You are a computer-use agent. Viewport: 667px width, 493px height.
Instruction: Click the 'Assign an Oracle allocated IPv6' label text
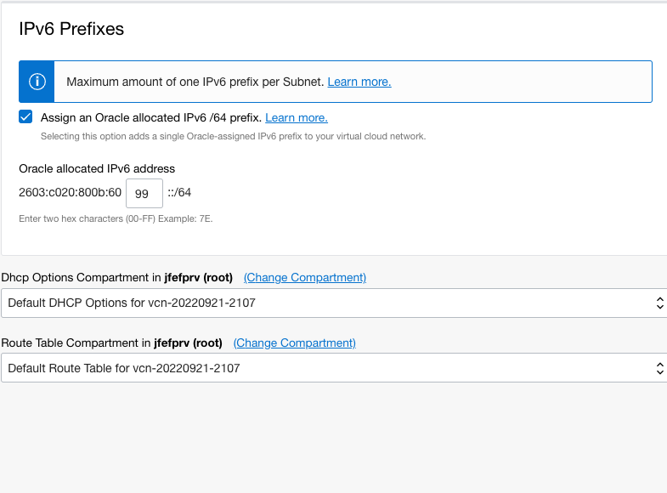coord(150,118)
